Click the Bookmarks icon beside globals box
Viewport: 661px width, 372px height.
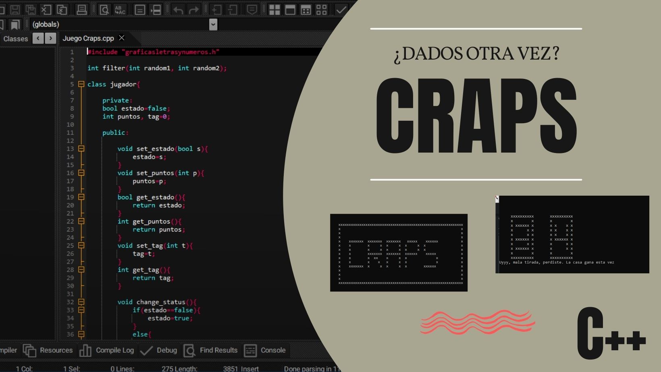[15, 25]
